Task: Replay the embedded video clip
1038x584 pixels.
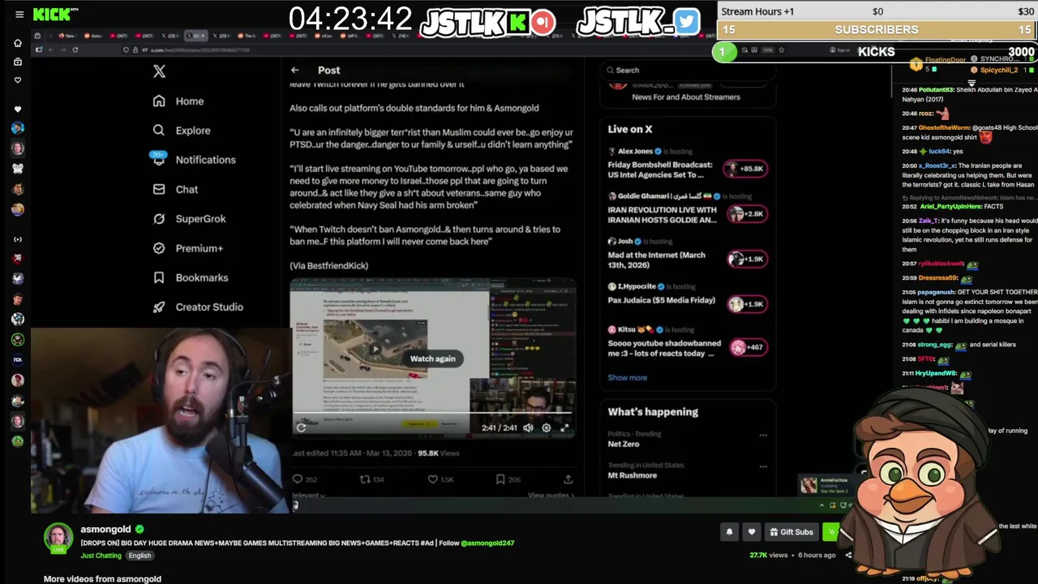Action: (x=302, y=427)
